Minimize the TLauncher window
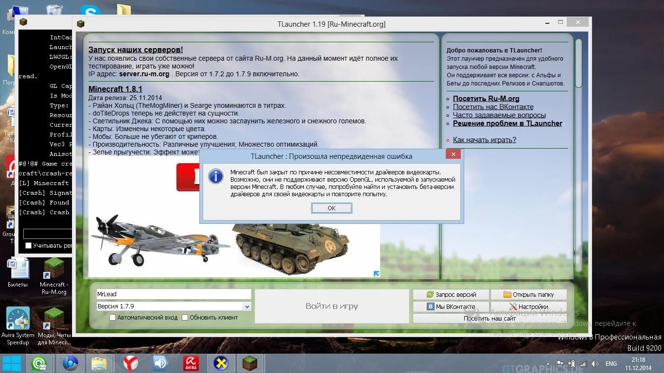 547,22
